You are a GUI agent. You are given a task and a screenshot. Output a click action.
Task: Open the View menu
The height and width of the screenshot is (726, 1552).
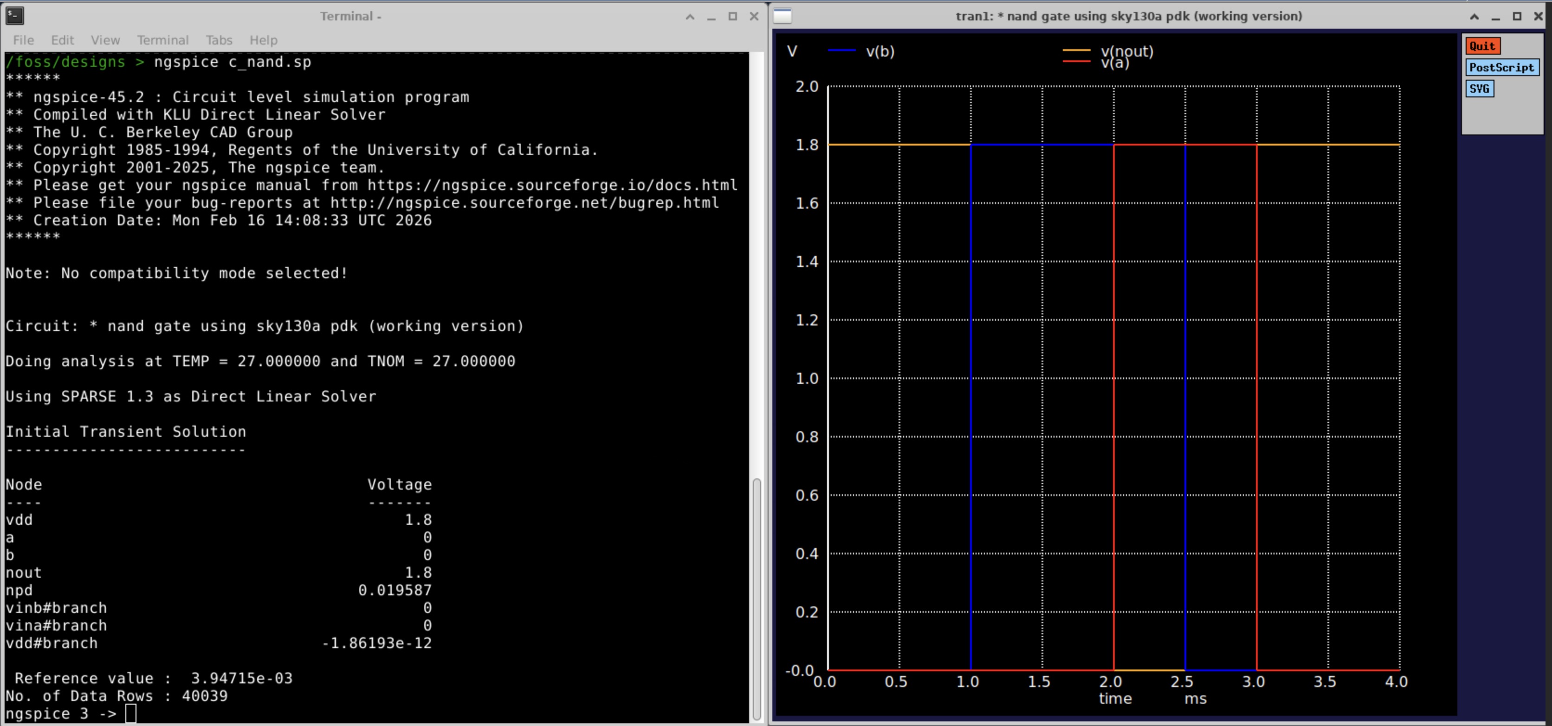[105, 40]
